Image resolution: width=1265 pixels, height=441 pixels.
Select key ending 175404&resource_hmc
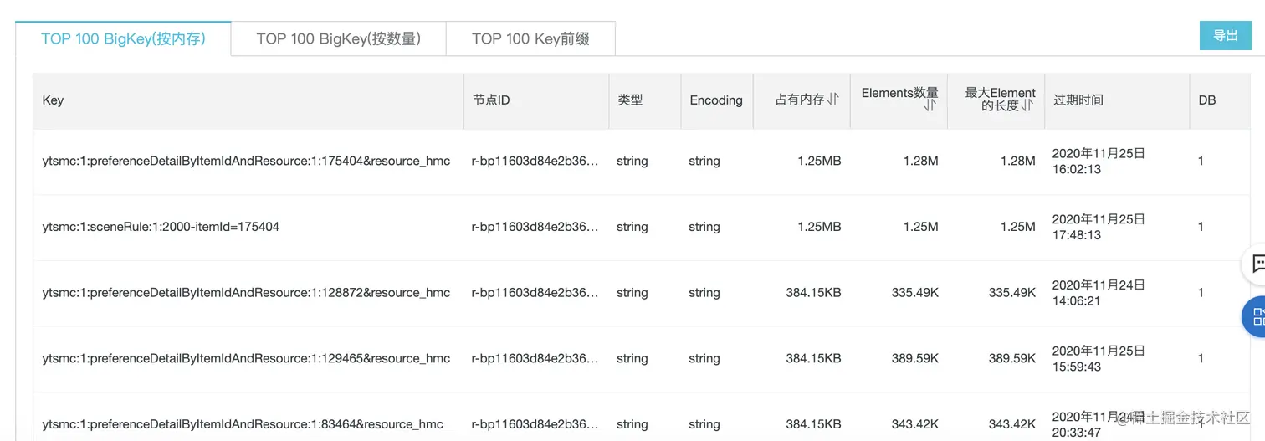246,161
